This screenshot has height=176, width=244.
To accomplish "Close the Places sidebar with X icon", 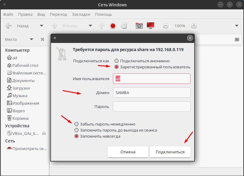I will coord(42,39).
